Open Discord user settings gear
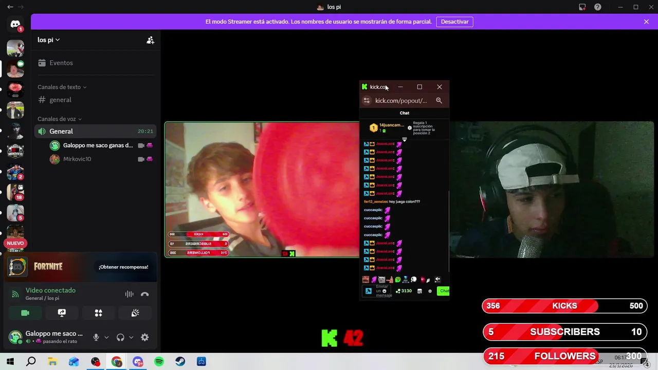 145,338
